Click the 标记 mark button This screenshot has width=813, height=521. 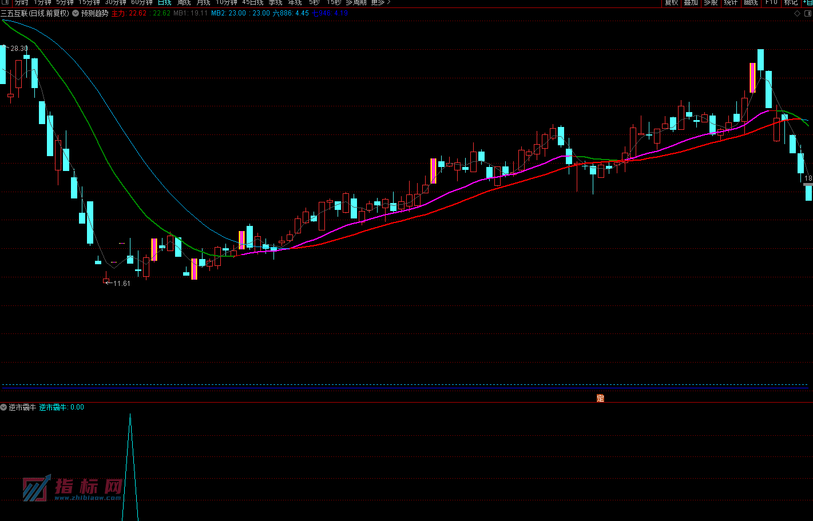791,3
